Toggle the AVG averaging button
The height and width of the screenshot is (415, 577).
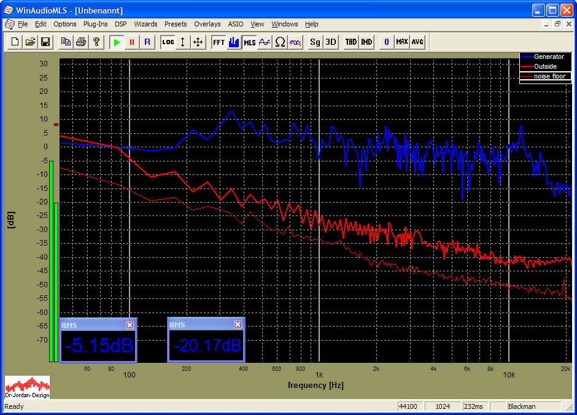(417, 42)
